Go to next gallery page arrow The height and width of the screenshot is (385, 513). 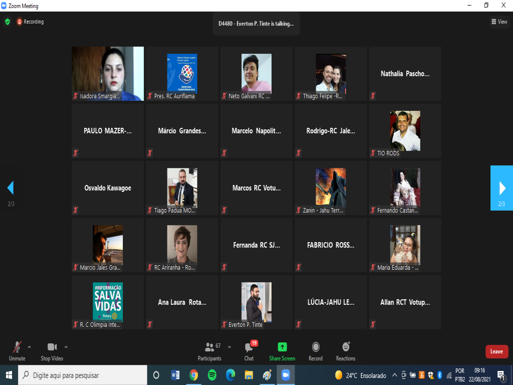tap(501, 188)
